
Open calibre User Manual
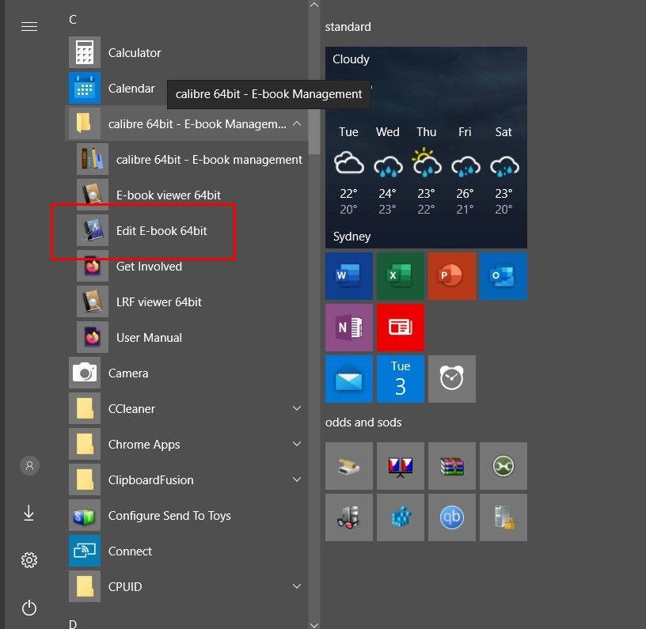[x=189, y=338]
